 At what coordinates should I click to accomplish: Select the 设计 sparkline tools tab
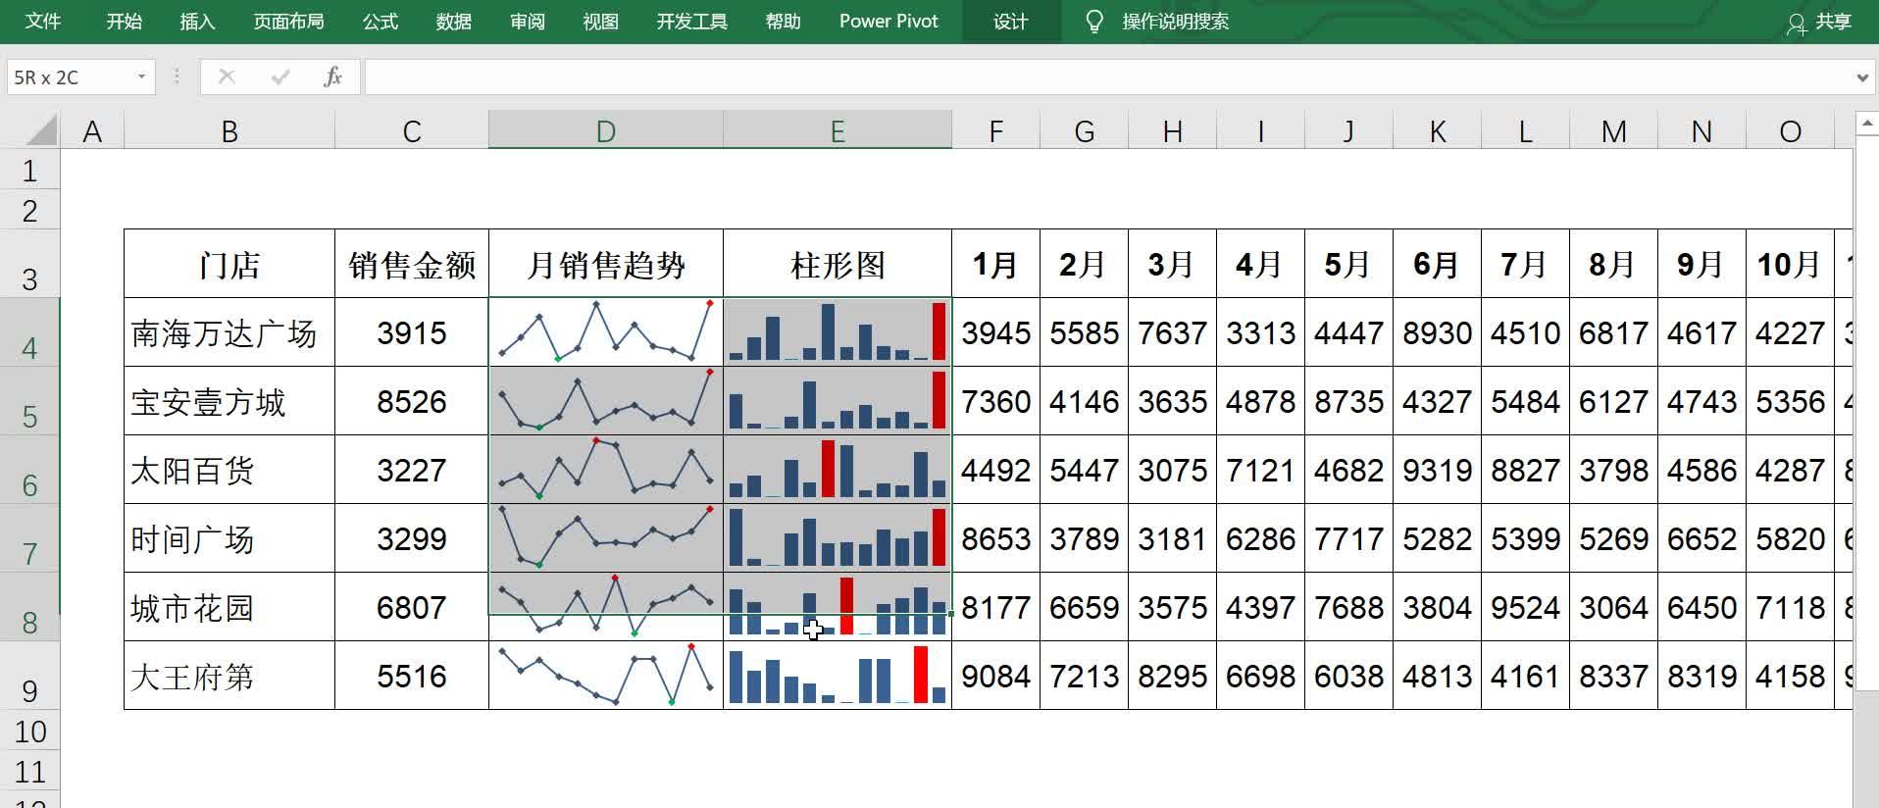tap(1011, 21)
